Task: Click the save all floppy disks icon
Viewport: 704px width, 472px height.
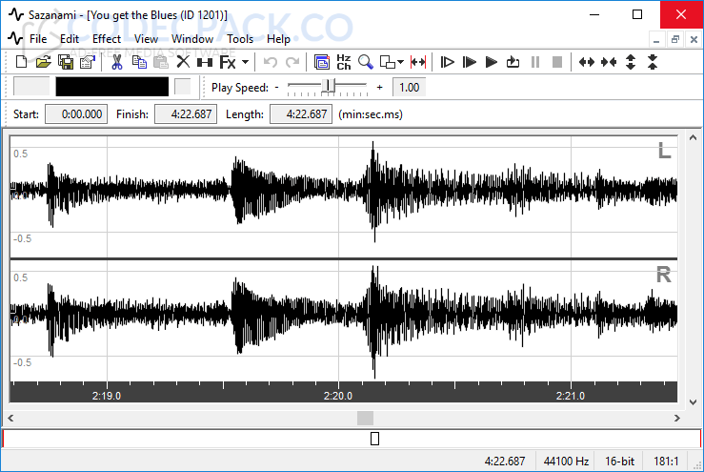Action: (66, 62)
